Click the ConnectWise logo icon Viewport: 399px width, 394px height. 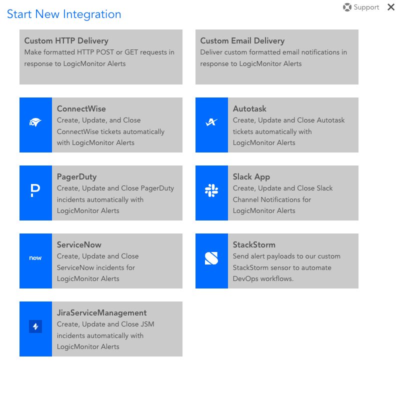click(35, 122)
